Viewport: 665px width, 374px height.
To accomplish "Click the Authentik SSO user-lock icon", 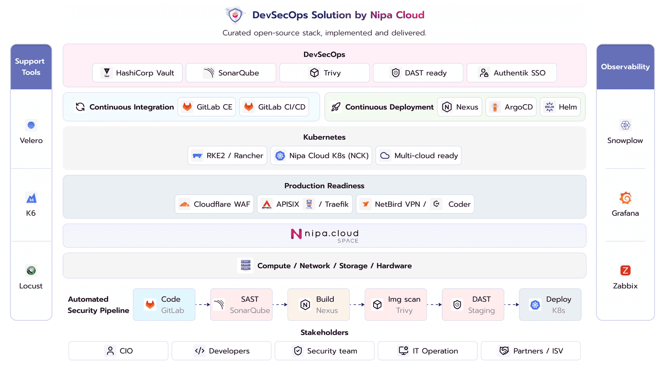I will 484,73.
